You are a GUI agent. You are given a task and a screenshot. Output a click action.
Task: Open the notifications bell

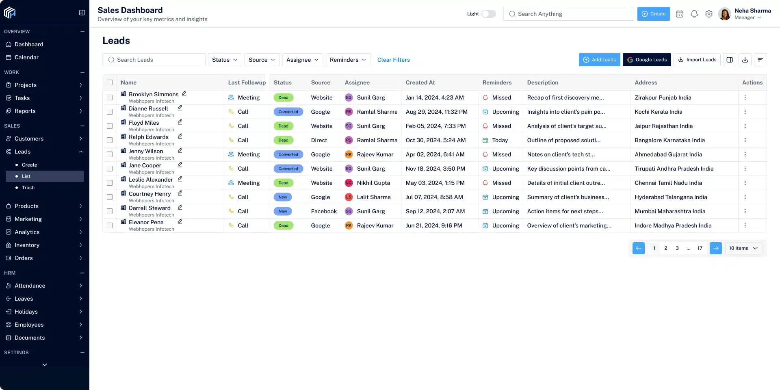(694, 14)
